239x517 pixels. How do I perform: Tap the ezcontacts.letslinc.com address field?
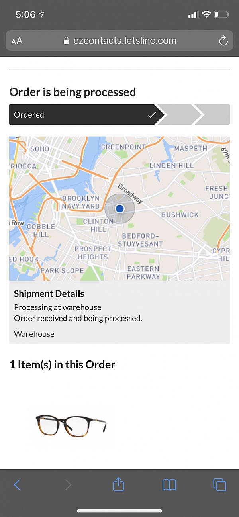[x=124, y=41]
